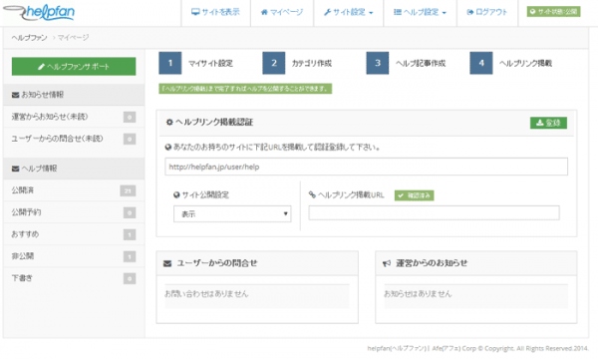Open 運営からお知らせ(未読) in sidebar

click(74, 117)
